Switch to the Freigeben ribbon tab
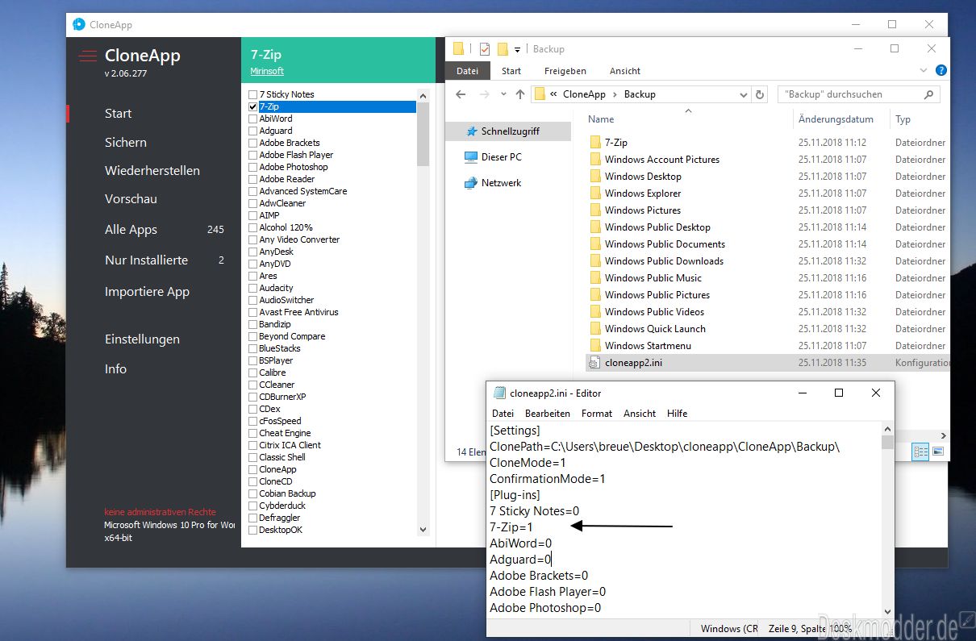The height and width of the screenshot is (641, 976). tap(565, 71)
